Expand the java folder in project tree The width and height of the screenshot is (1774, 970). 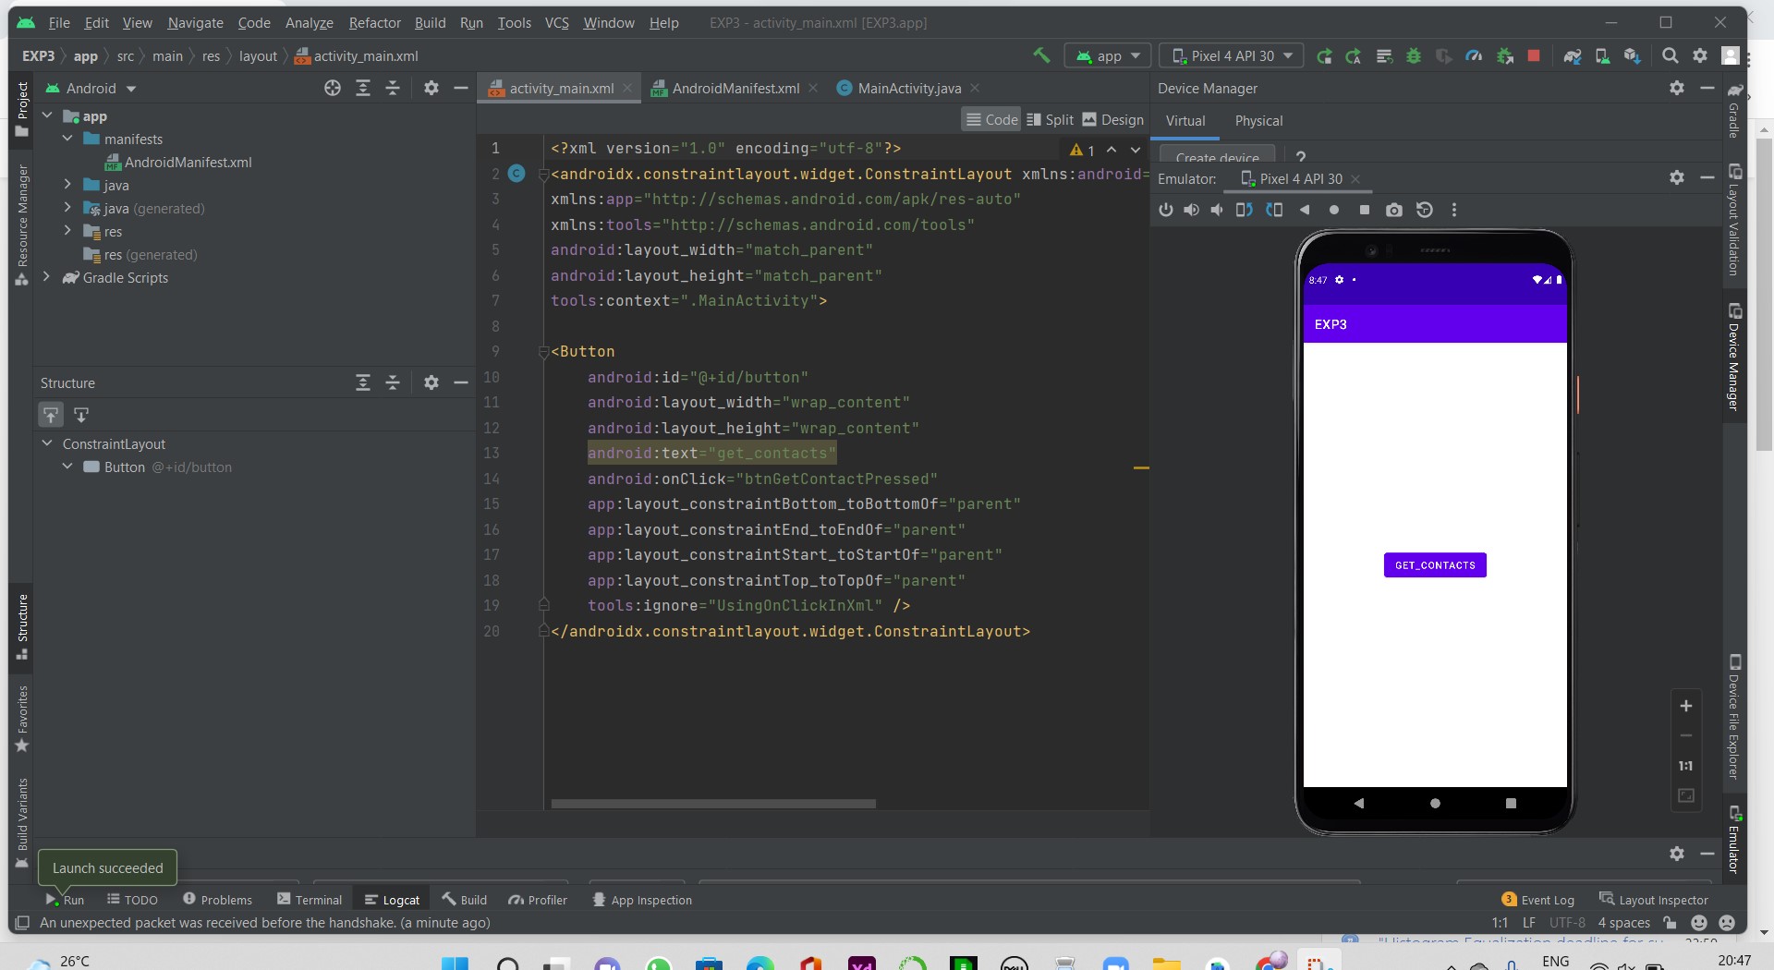(66, 185)
